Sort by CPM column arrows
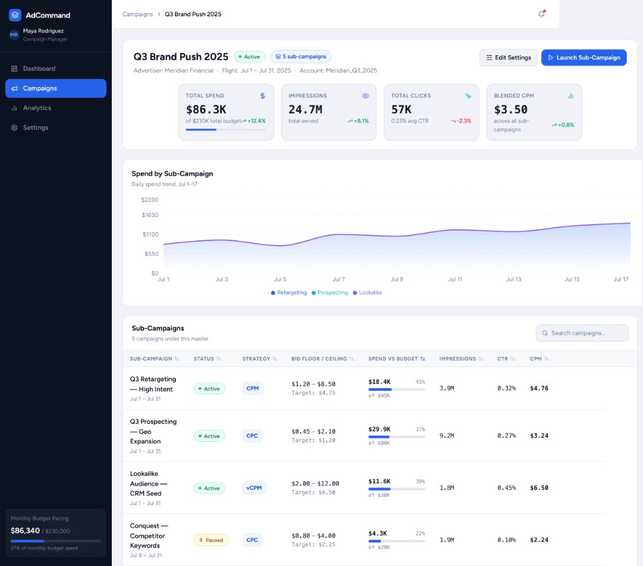The image size is (643, 566). click(x=546, y=359)
